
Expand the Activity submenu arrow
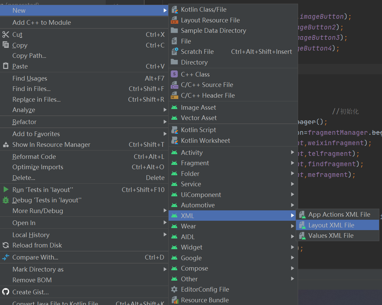click(x=292, y=152)
